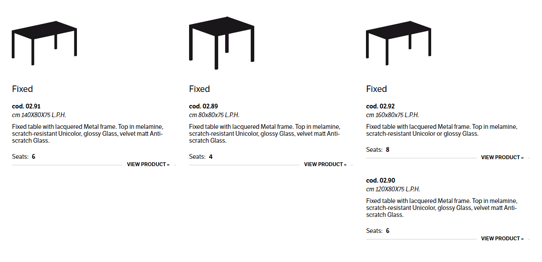The image size is (542, 262).
Task: Open View Product for the 120X80X75 table
Action: [502, 239]
